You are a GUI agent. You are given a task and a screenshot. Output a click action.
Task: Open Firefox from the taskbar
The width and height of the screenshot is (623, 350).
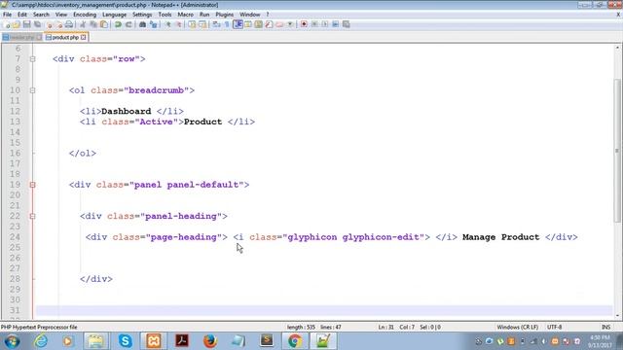click(210, 341)
